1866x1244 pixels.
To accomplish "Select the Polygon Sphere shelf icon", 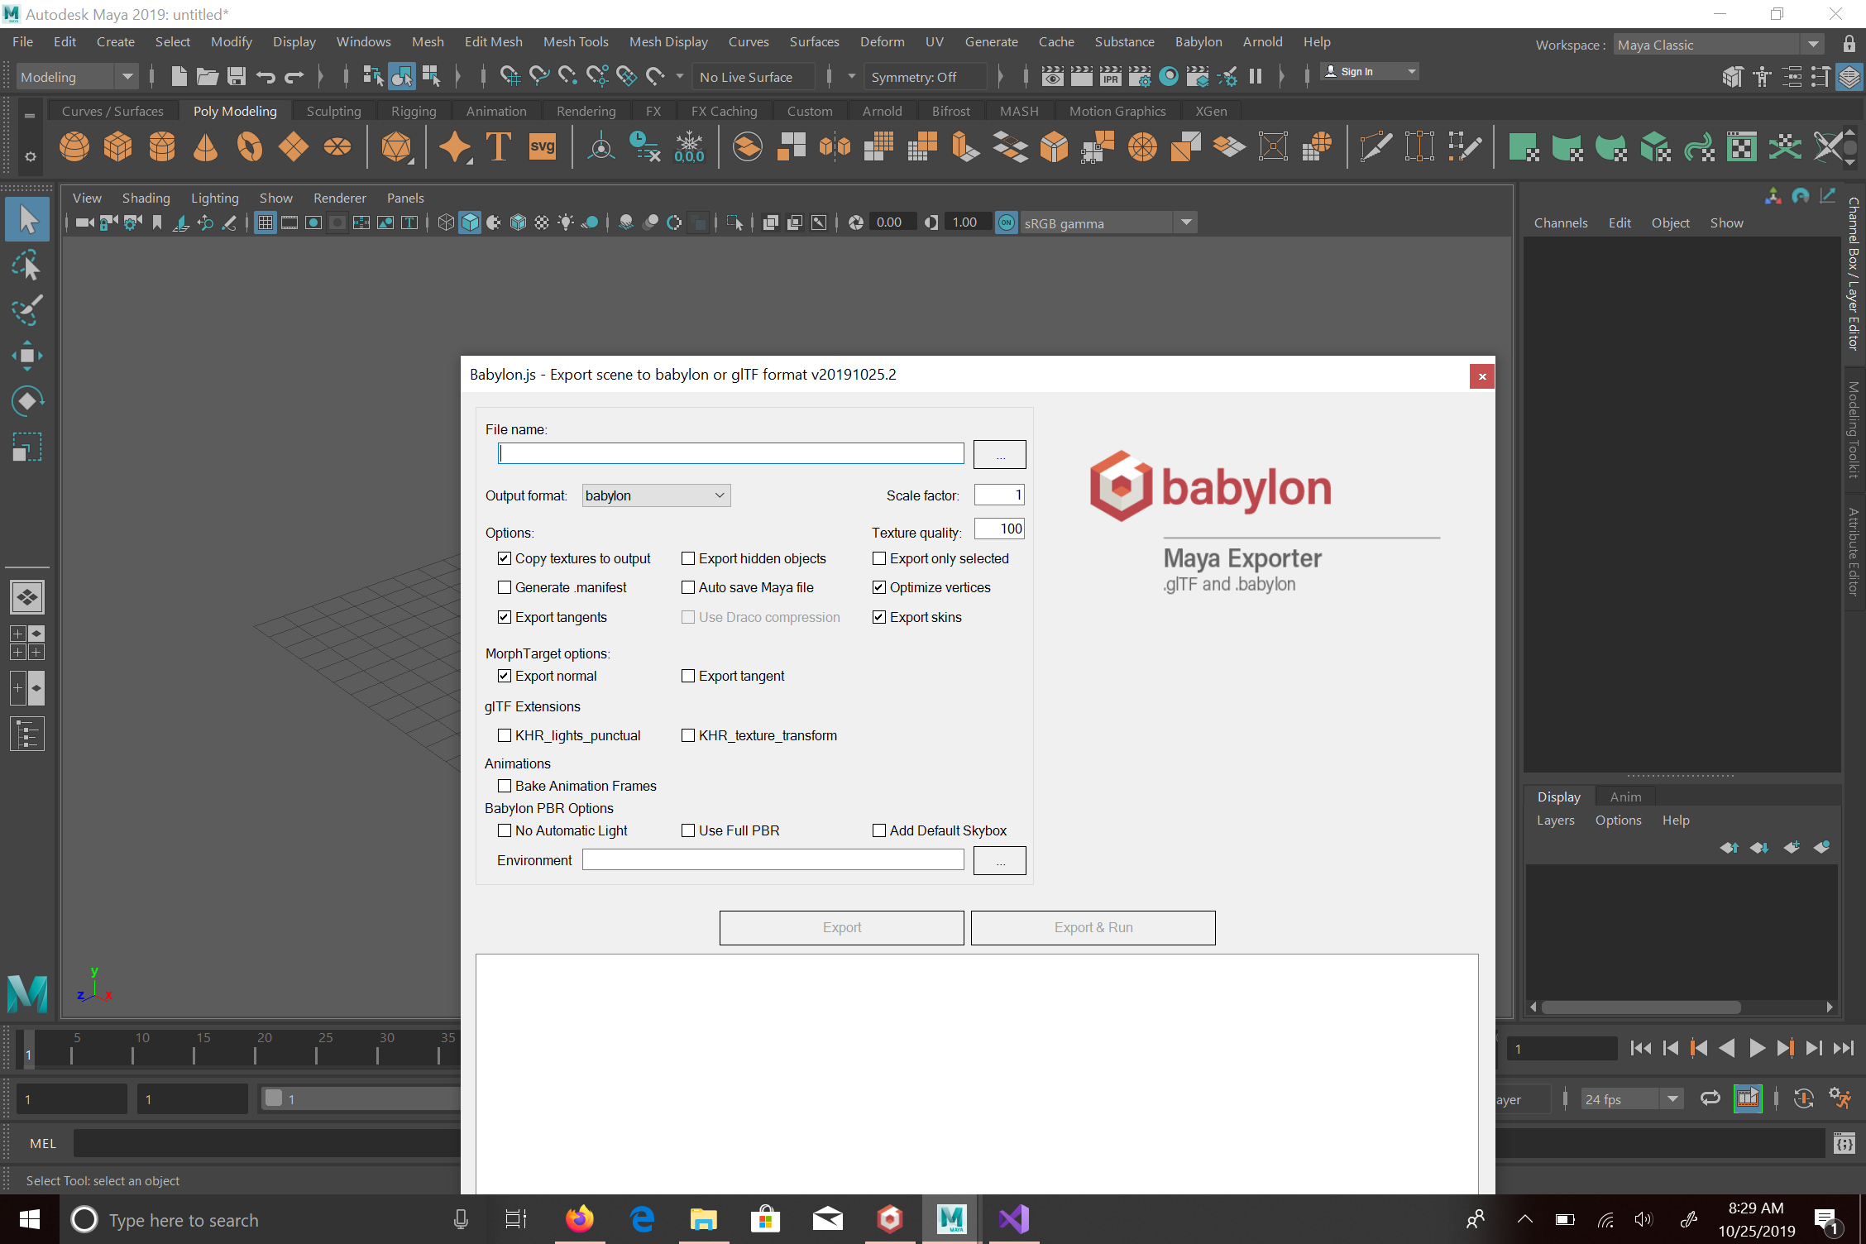I will click(x=74, y=146).
